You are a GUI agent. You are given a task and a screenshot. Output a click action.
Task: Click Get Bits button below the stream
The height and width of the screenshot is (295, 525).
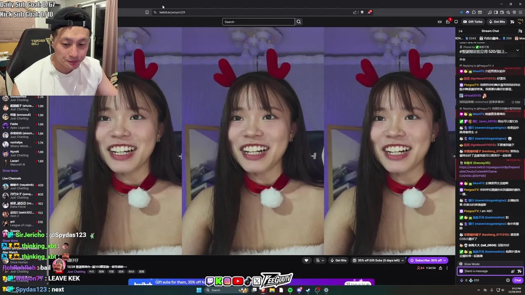pos(338,260)
